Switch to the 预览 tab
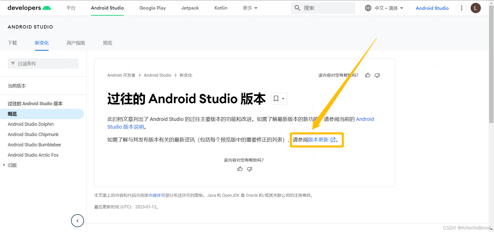Image resolution: width=494 pixels, height=232 pixels. click(x=108, y=43)
